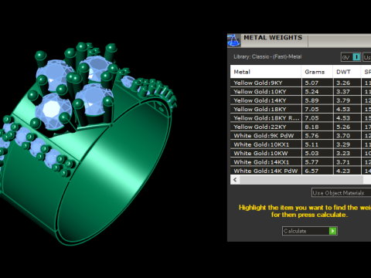Click the Use Object Materials button
The width and height of the screenshot is (371, 278).
tap(341, 193)
